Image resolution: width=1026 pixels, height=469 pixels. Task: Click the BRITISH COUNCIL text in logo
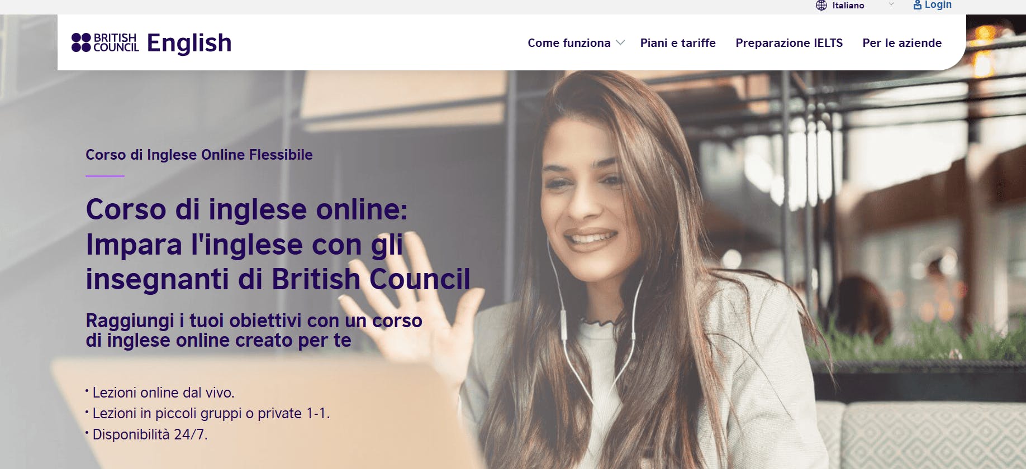[x=116, y=42]
